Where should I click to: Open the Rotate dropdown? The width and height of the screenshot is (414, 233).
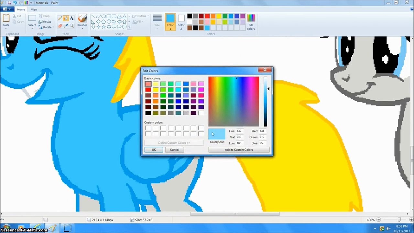[46, 27]
